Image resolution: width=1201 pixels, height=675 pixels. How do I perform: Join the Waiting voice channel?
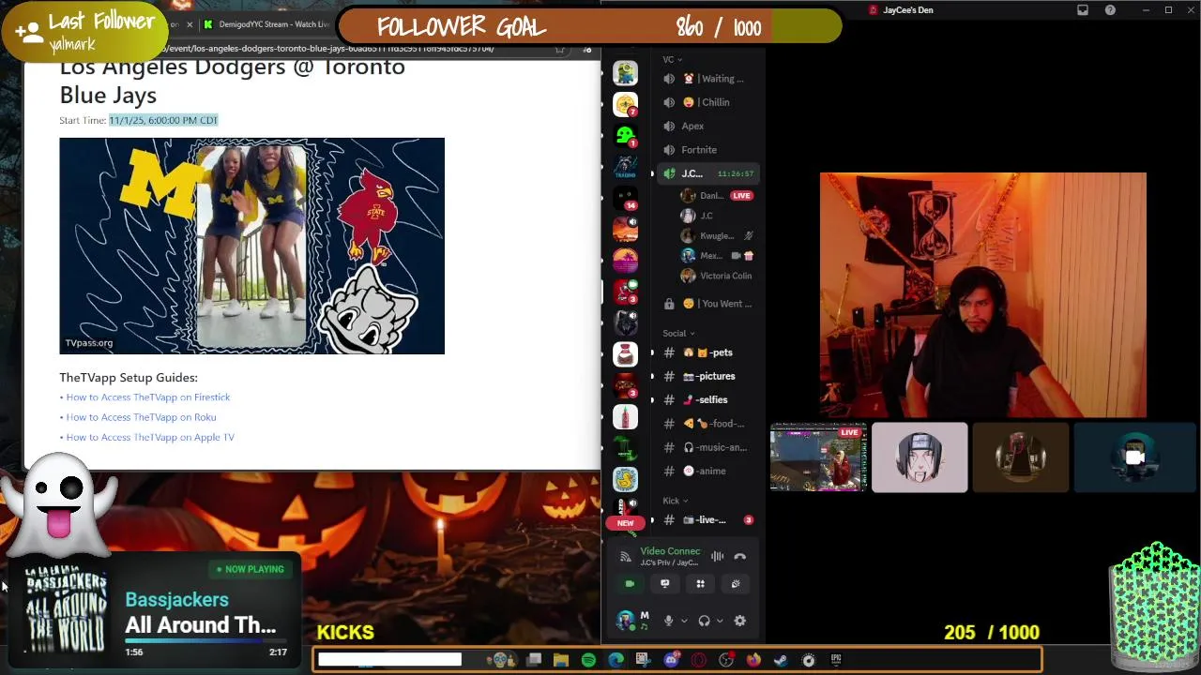[x=707, y=79]
